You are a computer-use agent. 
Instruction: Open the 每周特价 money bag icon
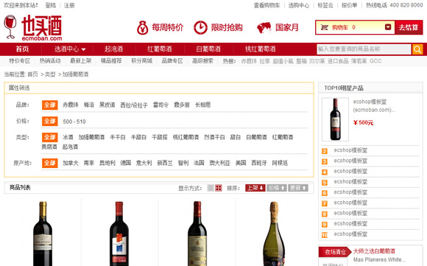click(x=142, y=27)
